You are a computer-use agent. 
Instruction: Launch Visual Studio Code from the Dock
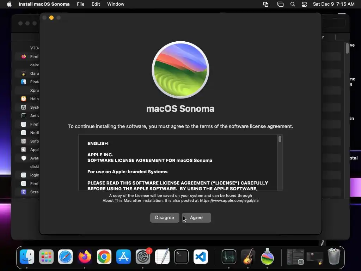tap(201, 257)
